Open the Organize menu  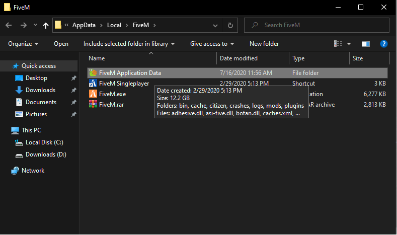[23, 44]
